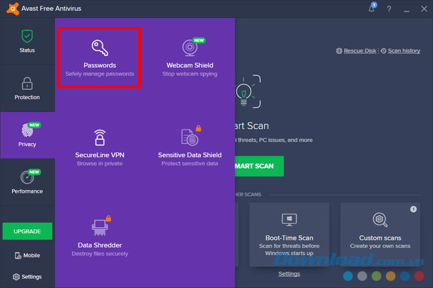
Task: Click the Sensitive Data Shield document icon
Action: coord(190,137)
